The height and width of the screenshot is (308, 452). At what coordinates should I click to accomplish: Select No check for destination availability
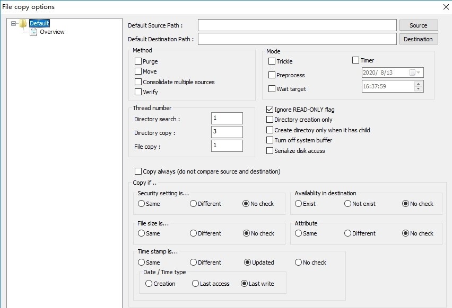click(406, 204)
